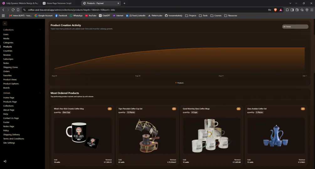
Task: Click the '6 Cups' quantity tag
Action: 194,112
